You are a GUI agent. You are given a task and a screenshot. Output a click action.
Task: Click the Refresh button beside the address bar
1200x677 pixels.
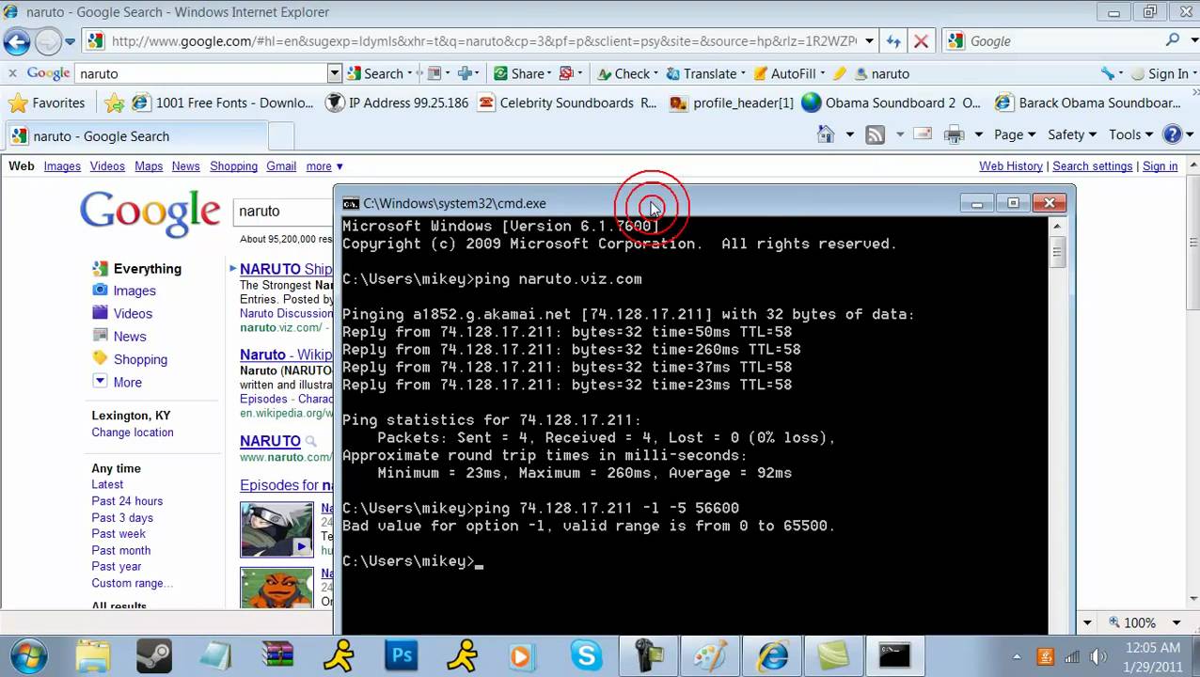pos(893,41)
